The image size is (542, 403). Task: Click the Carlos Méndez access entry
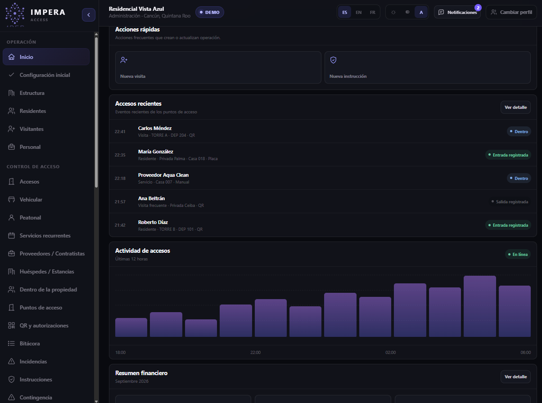(x=323, y=131)
